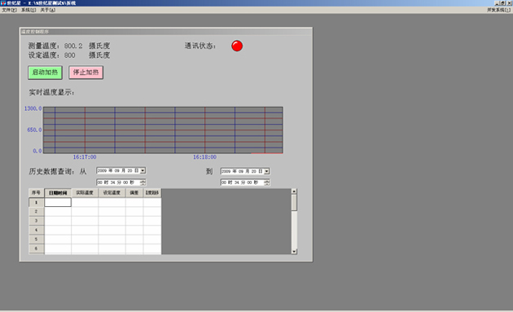
Task: Click the end time spinner arrows
Action: (x=266, y=182)
